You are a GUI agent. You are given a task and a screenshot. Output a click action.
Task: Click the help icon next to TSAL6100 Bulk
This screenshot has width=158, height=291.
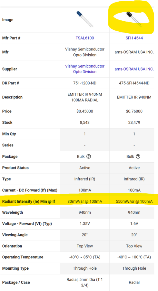click(x=89, y=156)
